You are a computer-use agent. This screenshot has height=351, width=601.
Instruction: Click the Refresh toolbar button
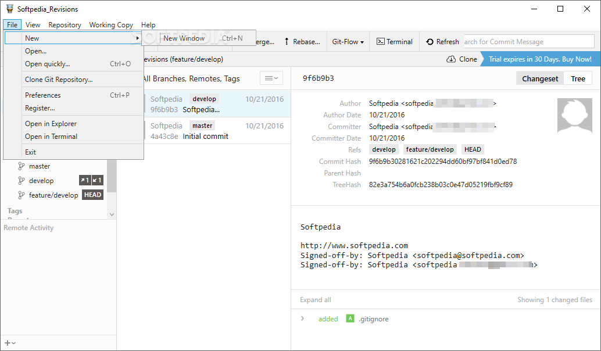click(x=442, y=42)
